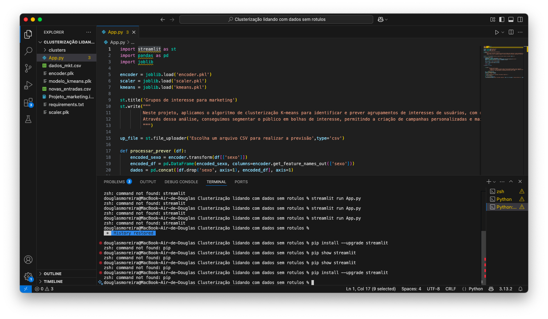Go forward with navigation arrow
The image size is (548, 319).
172,19
